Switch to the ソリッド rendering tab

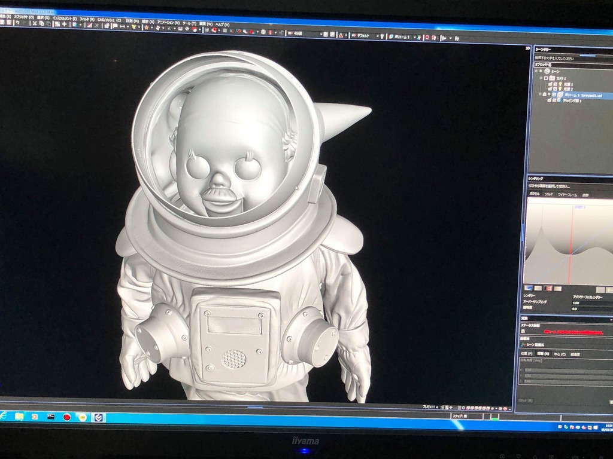click(x=548, y=194)
